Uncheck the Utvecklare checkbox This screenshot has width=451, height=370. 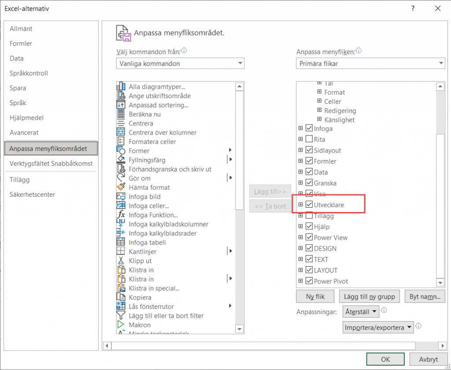309,205
